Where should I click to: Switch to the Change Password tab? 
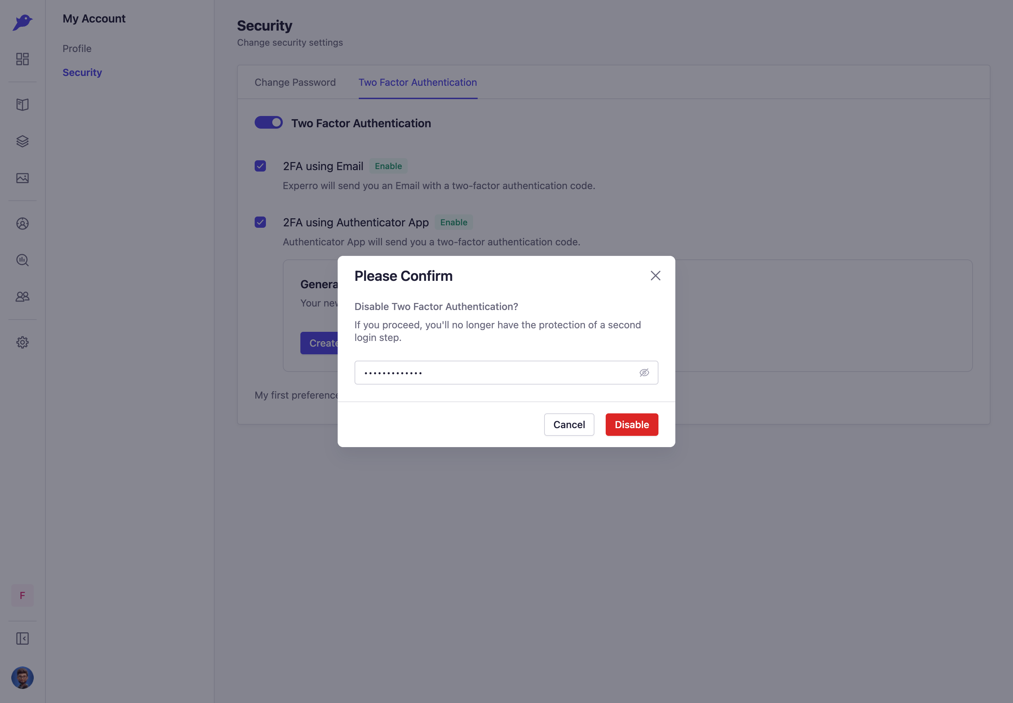pyautogui.click(x=295, y=82)
